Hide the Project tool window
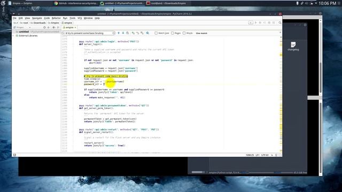The height and width of the screenshot is (192, 342). coord(58,27)
